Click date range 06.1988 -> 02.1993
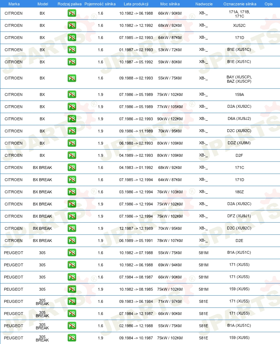This screenshot has height=344, width=280. point(136,143)
